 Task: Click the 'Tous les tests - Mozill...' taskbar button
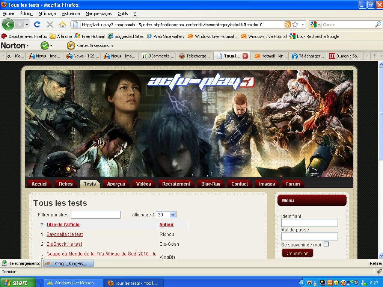[134, 283]
